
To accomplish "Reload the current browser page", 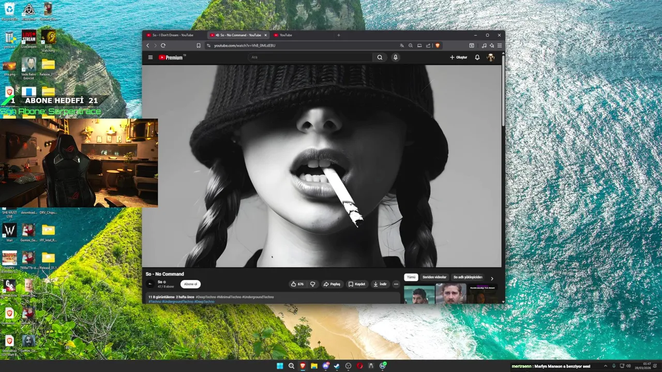I will (163, 45).
